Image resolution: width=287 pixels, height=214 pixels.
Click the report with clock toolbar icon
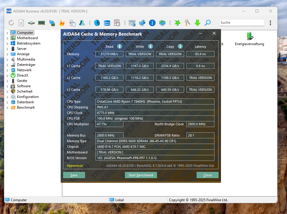point(117,23)
